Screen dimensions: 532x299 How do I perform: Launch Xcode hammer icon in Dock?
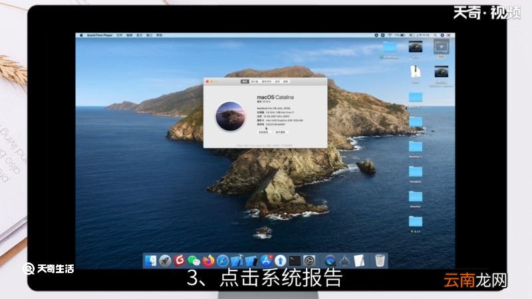coord(237,260)
